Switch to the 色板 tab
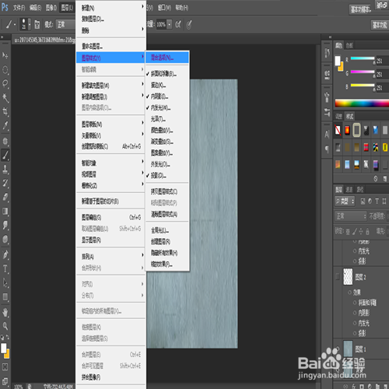This screenshot has height=389, width=389. [349, 46]
